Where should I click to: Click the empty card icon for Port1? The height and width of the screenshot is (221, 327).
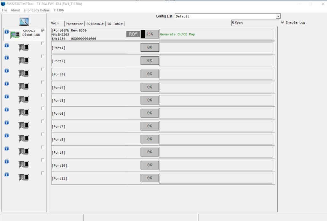click(24, 48)
